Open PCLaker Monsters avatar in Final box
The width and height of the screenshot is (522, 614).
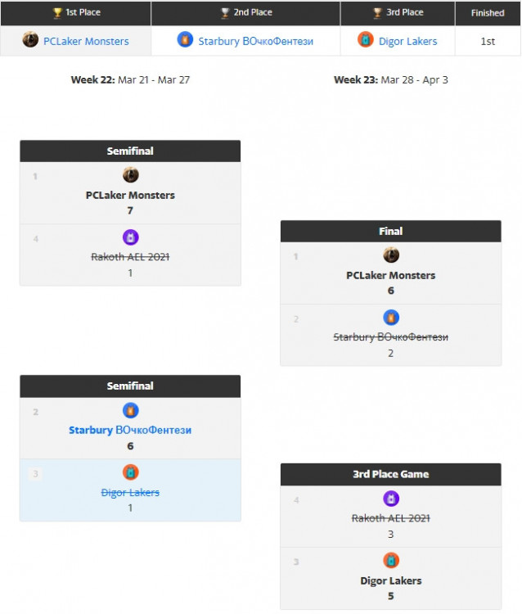(x=391, y=255)
